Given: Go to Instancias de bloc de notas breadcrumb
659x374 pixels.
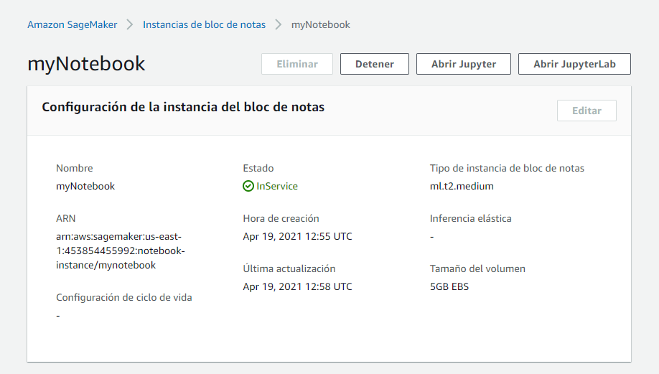Looking at the screenshot, I should (x=205, y=25).
